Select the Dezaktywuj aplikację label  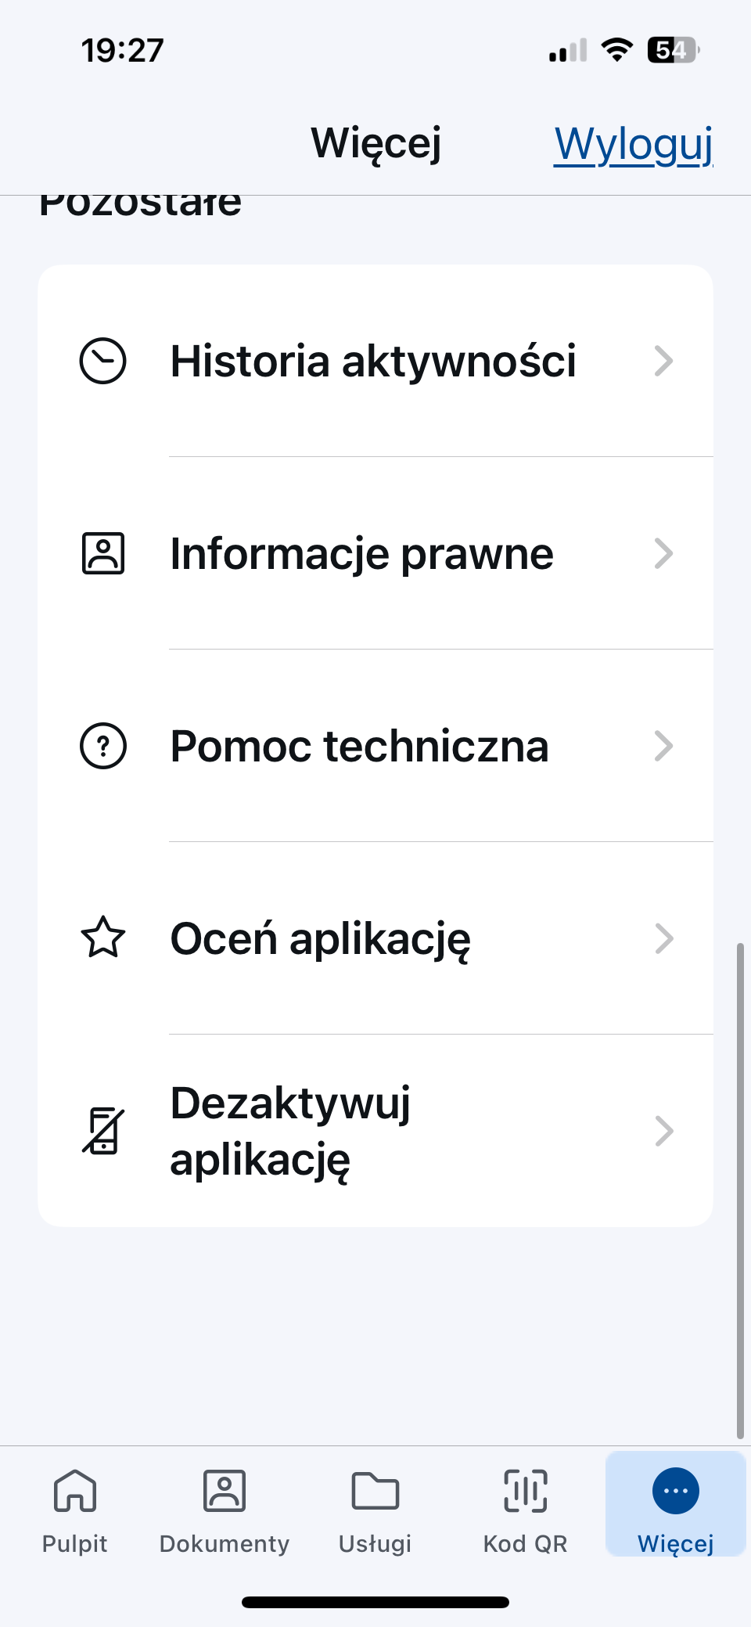pos(290,1131)
